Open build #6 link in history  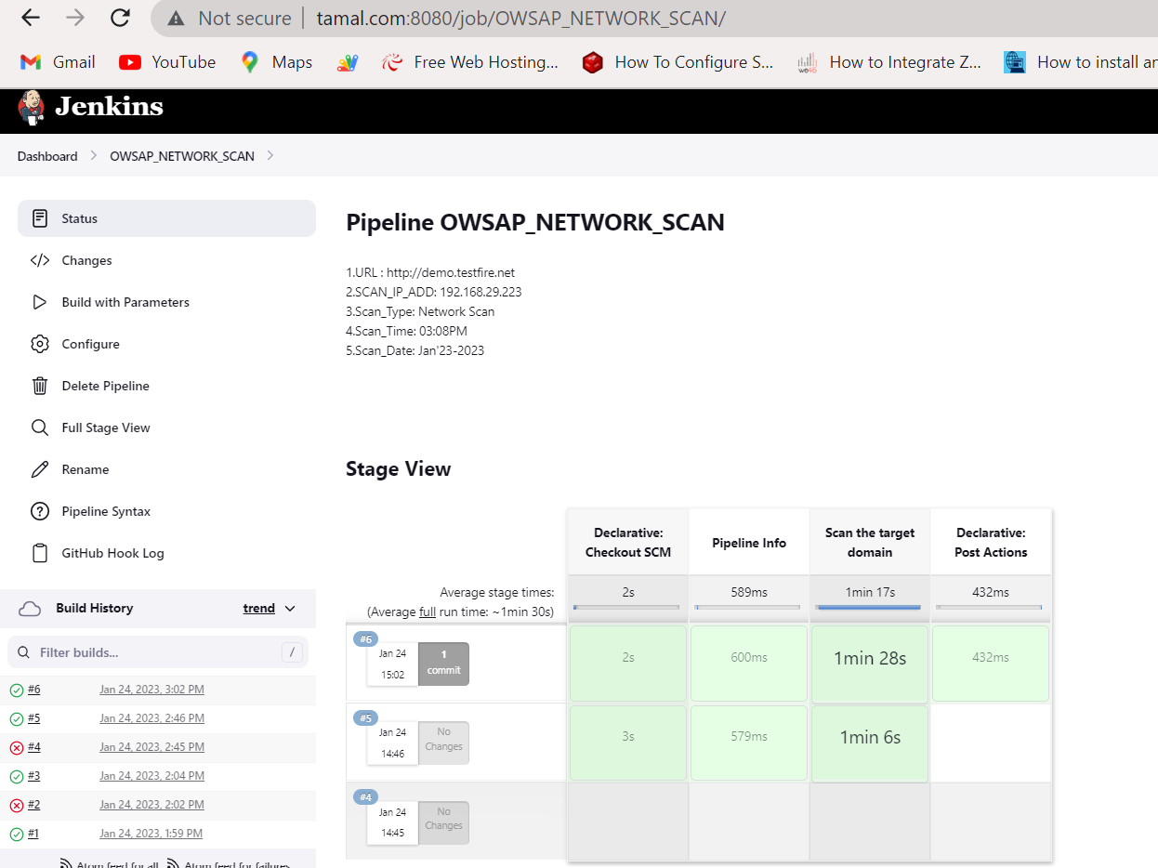33,690
